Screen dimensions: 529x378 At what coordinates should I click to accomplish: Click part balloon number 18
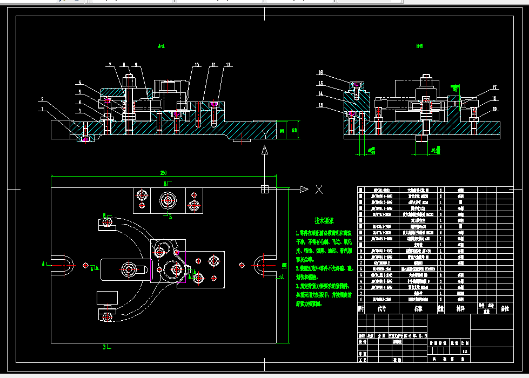pyautogui.click(x=494, y=98)
